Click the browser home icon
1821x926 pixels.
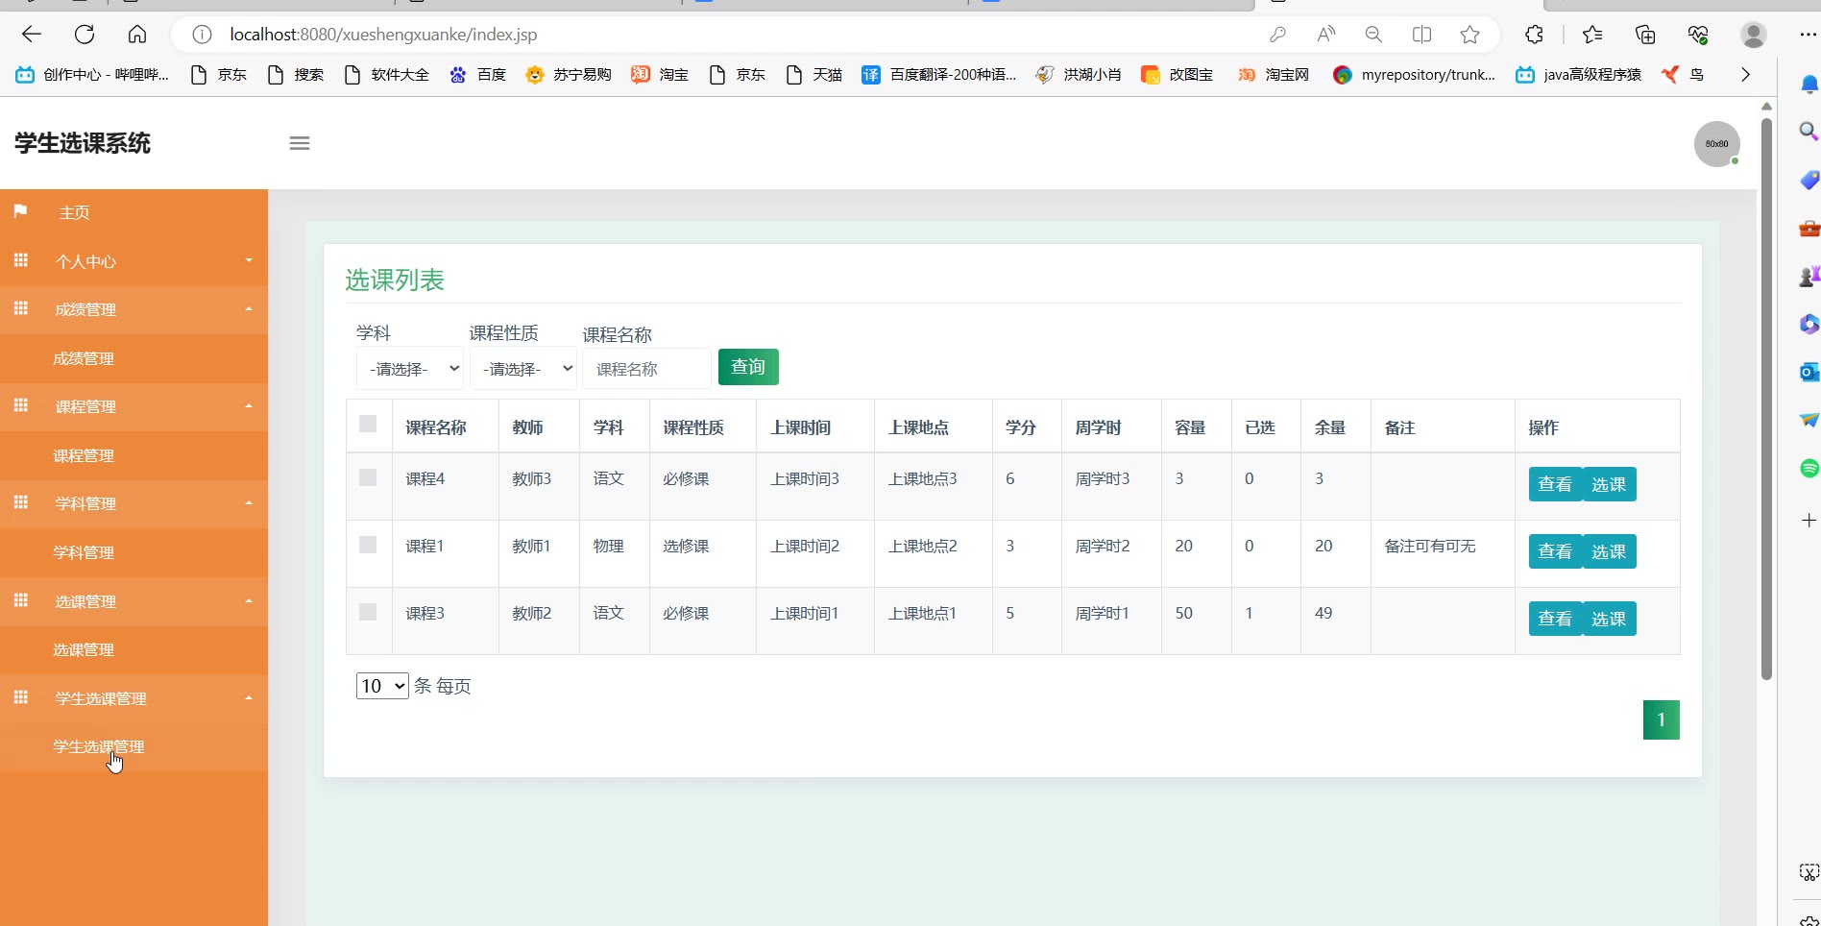[137, 35]
